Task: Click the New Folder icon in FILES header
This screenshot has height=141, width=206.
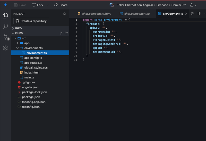Action: [x=66, y=33]
